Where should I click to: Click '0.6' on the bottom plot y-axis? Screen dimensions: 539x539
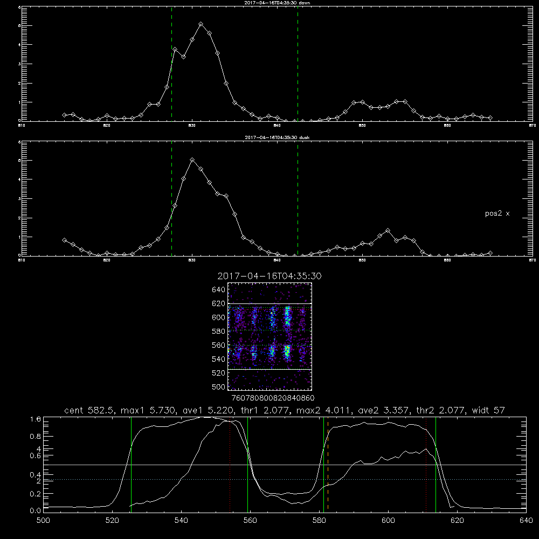[36, 456]
